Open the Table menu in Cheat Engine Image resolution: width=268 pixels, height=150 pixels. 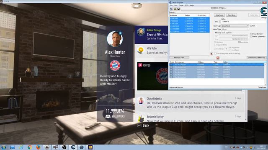(181, 5)
